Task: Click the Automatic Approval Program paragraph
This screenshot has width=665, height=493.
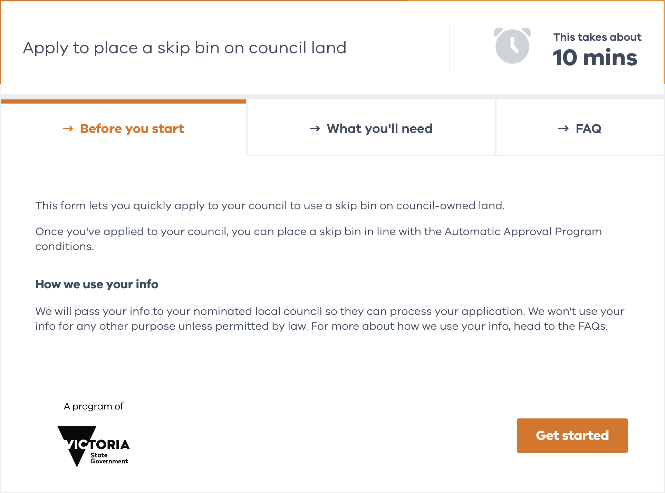Action: point(318,239)
